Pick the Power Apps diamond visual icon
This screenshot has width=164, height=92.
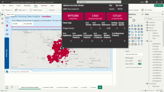point(139,44)
